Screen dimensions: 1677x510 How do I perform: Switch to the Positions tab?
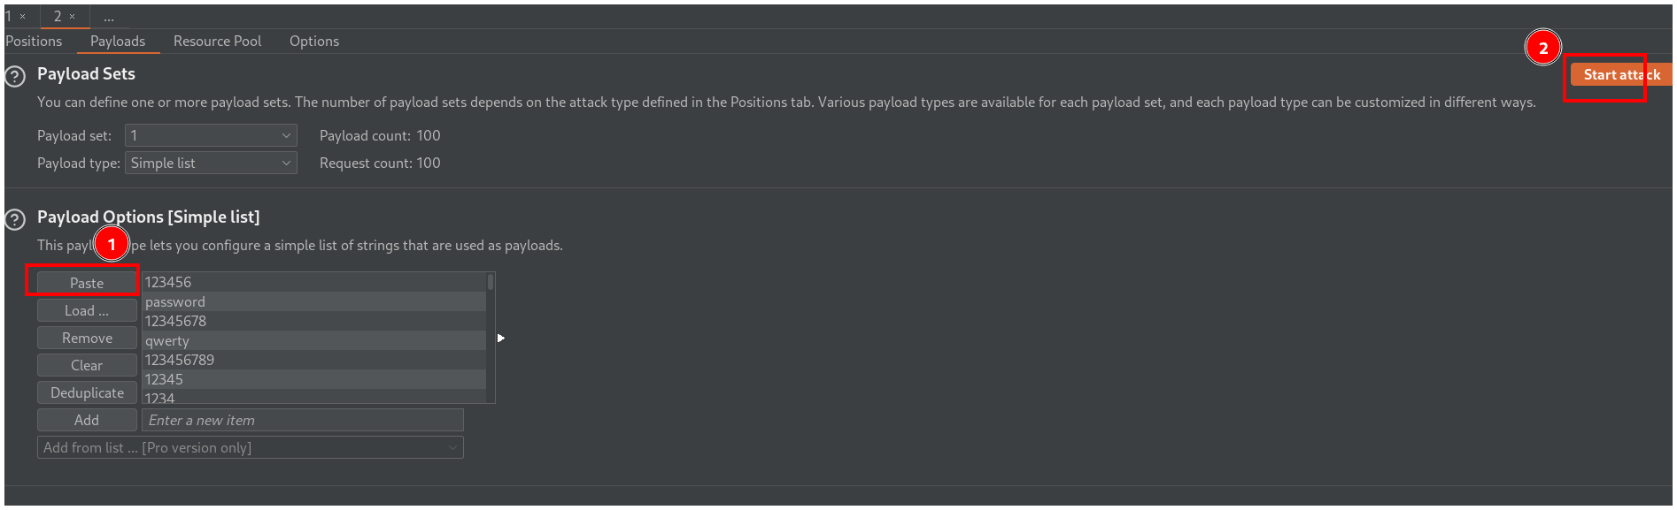tap(34, 41)
